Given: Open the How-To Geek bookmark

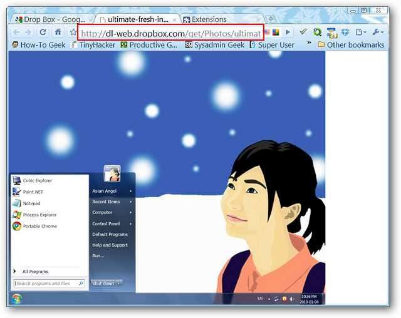Looking at the screenshot, I should pyautogui.click(x=39, y=45).
